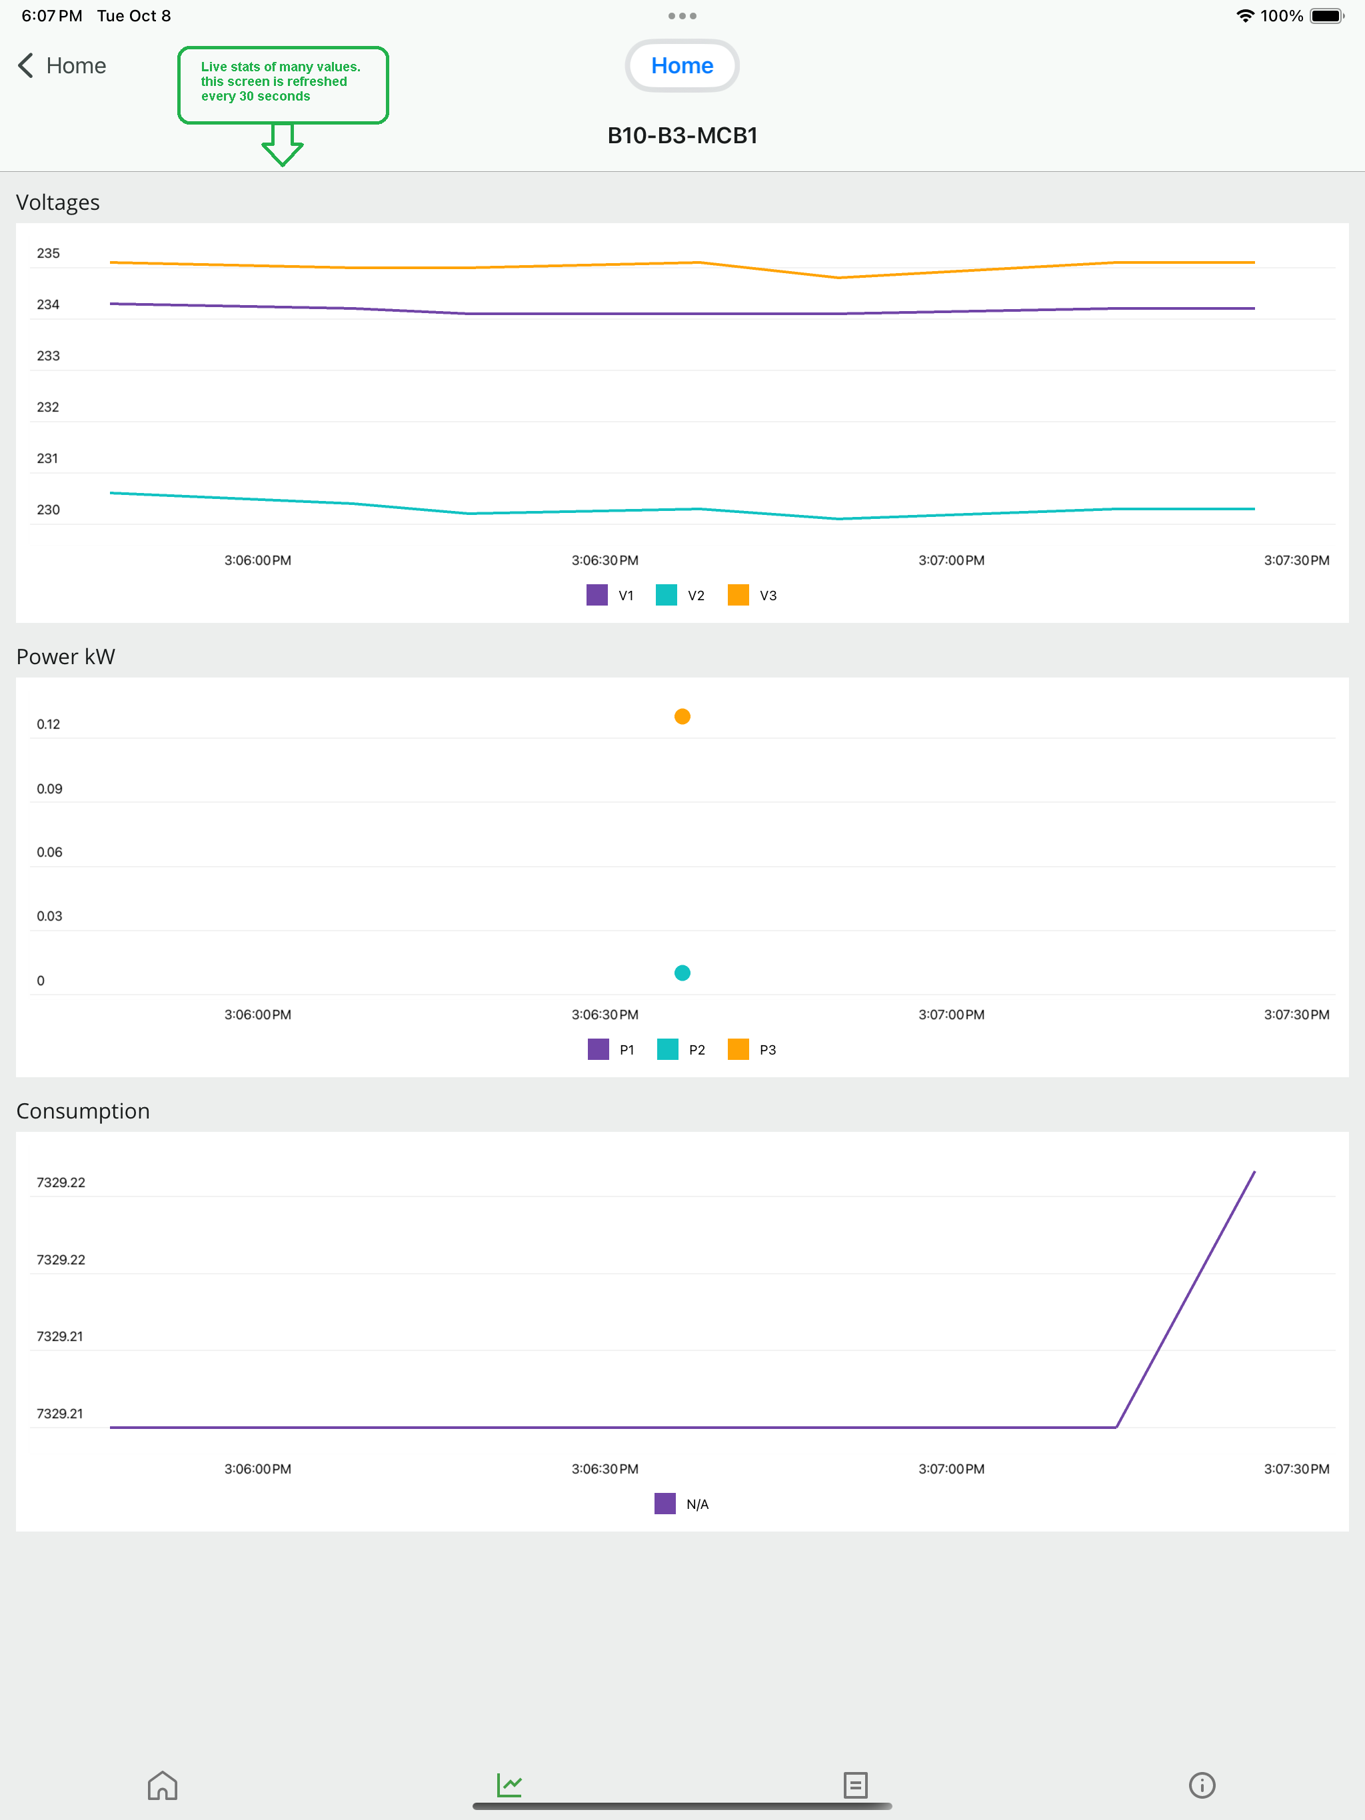This screenshot has width=1365, height=1820.
Task: Tap the battery status icon
Action: pos(1326,15)
